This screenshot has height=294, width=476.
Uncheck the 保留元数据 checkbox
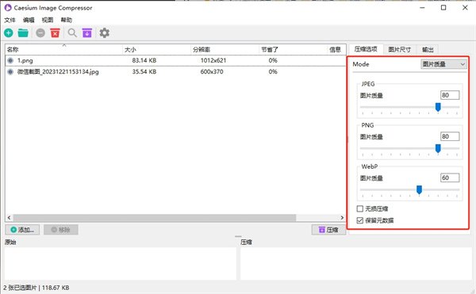pyautogui.click(x=359, y=220)
